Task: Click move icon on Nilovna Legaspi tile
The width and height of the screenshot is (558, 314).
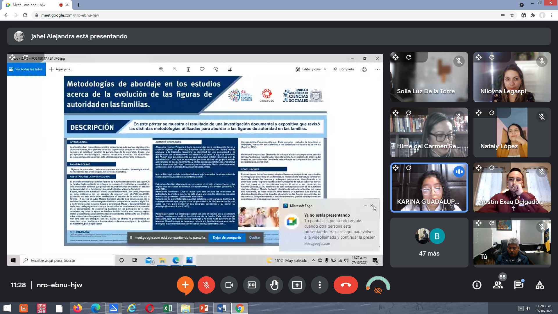Action: pos(479,57)
